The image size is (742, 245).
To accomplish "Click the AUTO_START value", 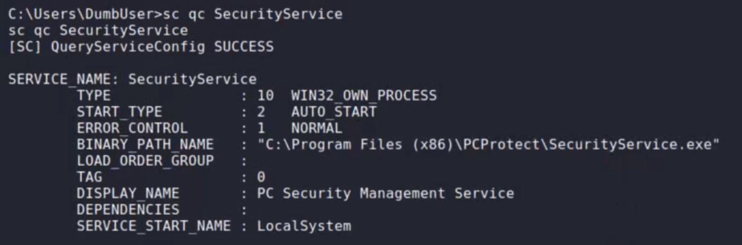I will (334, 112).
